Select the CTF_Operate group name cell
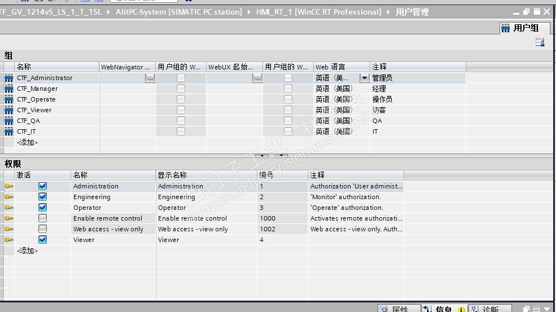The image size is (556, 312). 57,99
